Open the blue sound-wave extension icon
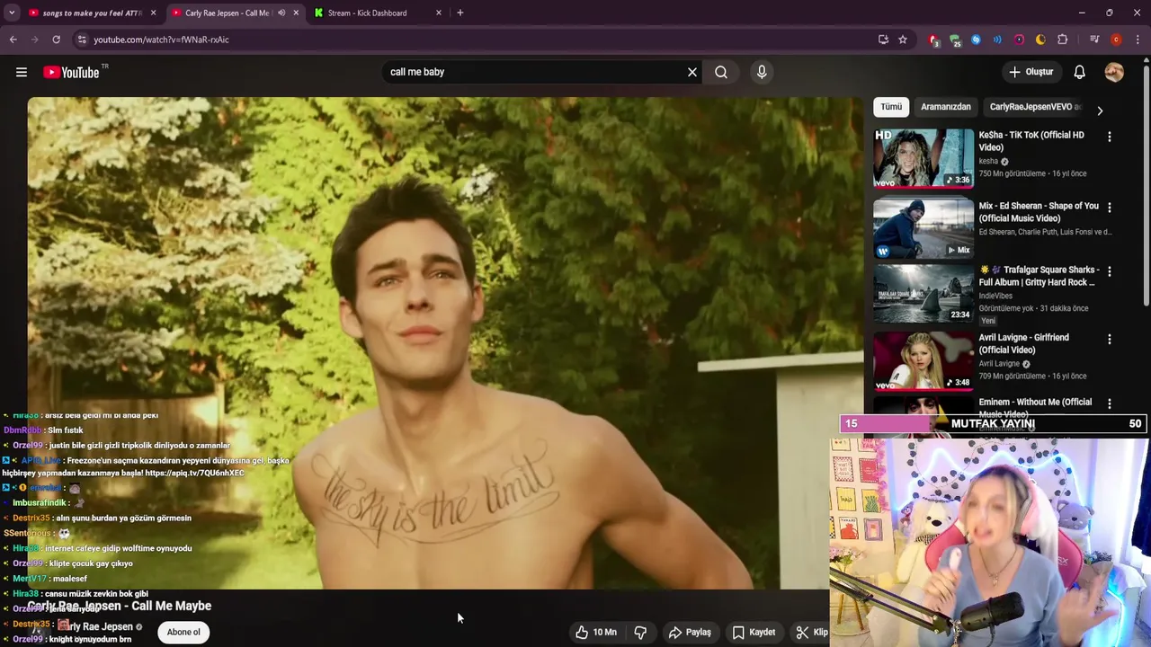The image size is (1151, 647). (x=997, y=40)
